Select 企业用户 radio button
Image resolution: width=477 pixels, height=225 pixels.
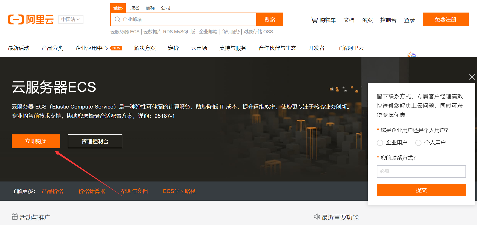380,143
